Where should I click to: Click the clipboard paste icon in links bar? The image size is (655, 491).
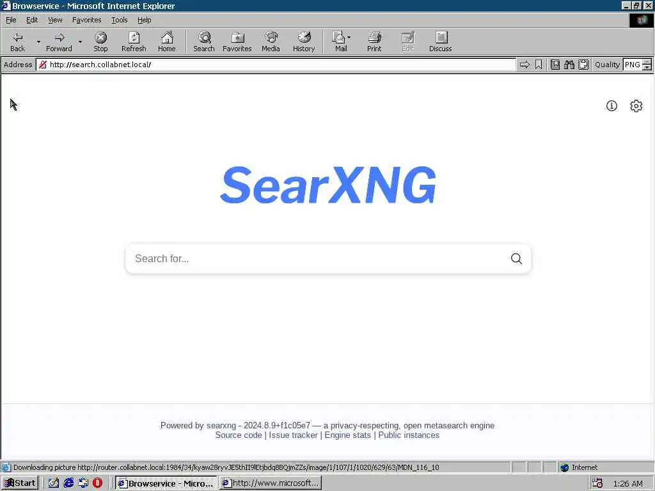coord(583,65)
